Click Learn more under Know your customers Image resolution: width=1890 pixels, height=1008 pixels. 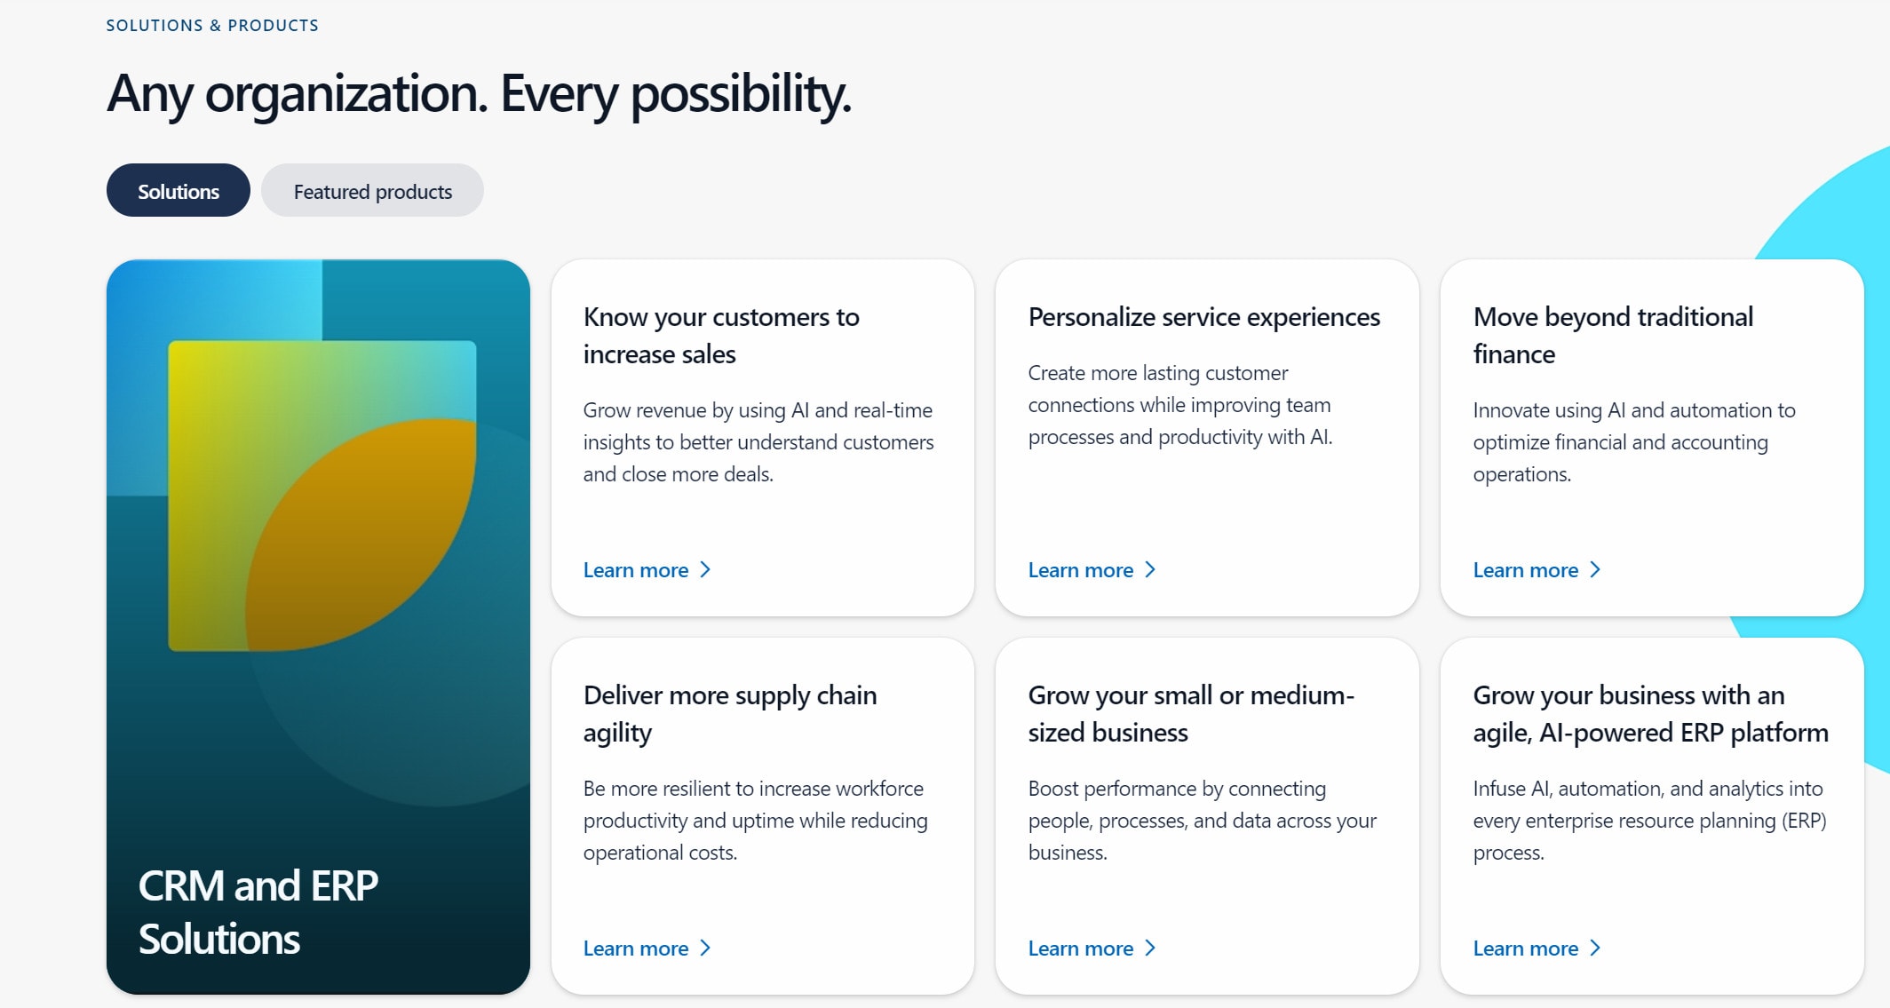(636, 570)
